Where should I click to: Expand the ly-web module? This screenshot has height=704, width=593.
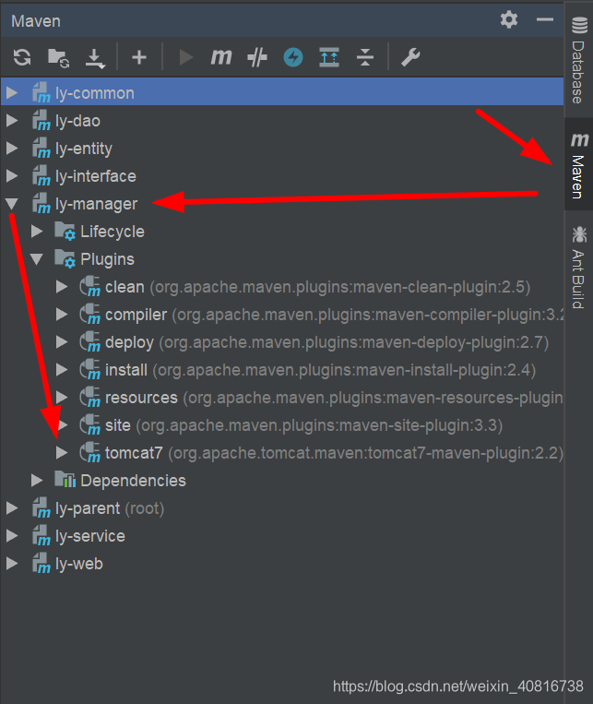(12, 564)
